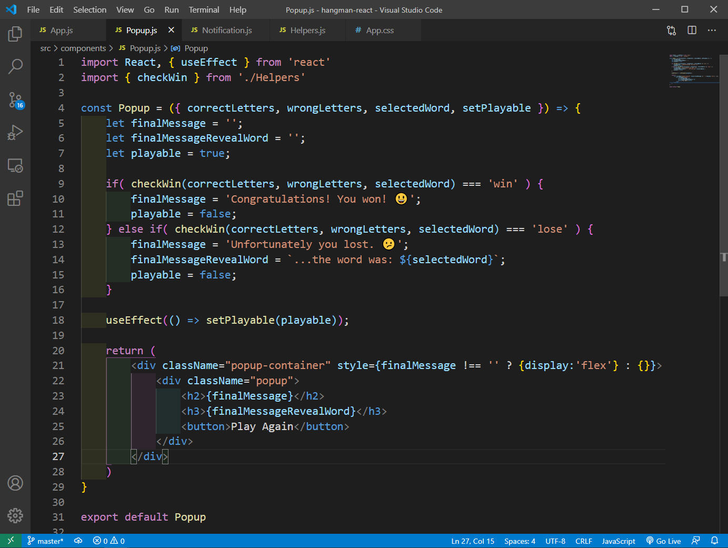Open the File menu
728x548 pixels.
(33, 9)
